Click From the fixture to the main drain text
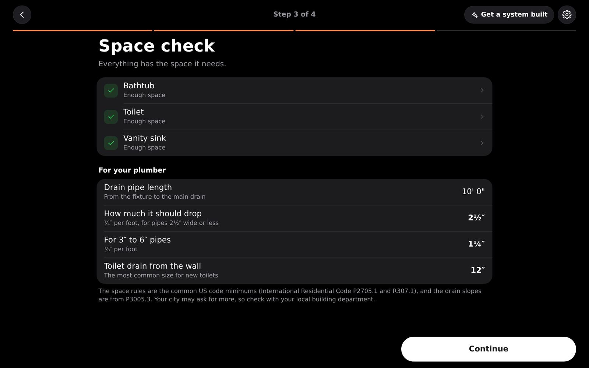The width and height of the screenshot is (589, 368). [155, 197]
